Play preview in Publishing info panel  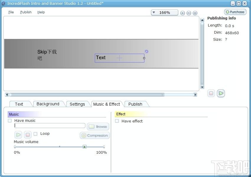221,93
